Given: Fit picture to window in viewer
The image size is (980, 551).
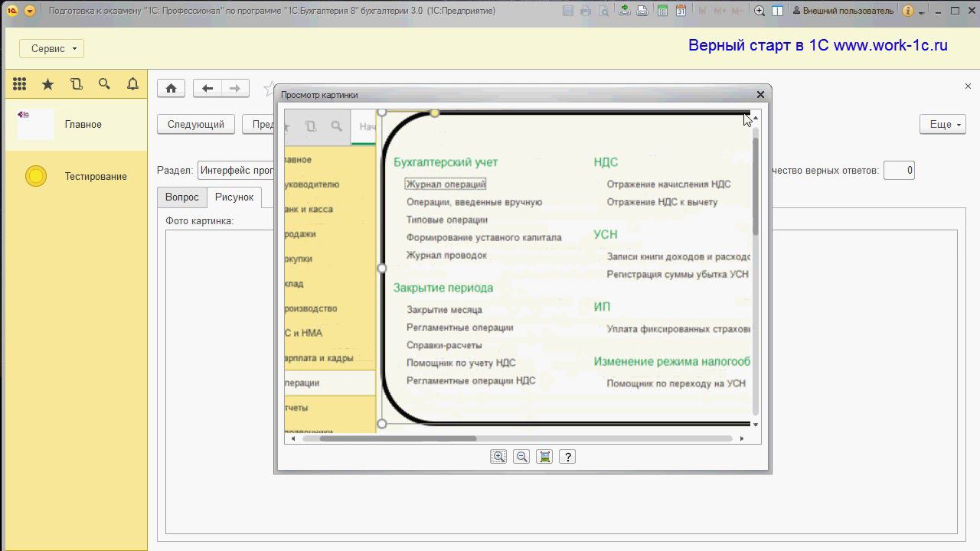Looking at the screenshot, I should 544,457.
